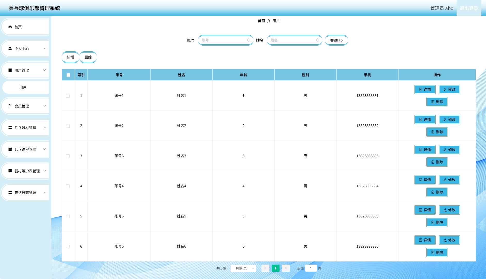Viewport: 486px width, 279px height.
Task: Click 修改 for the 账号2 row
Action: tap(449, 120)
